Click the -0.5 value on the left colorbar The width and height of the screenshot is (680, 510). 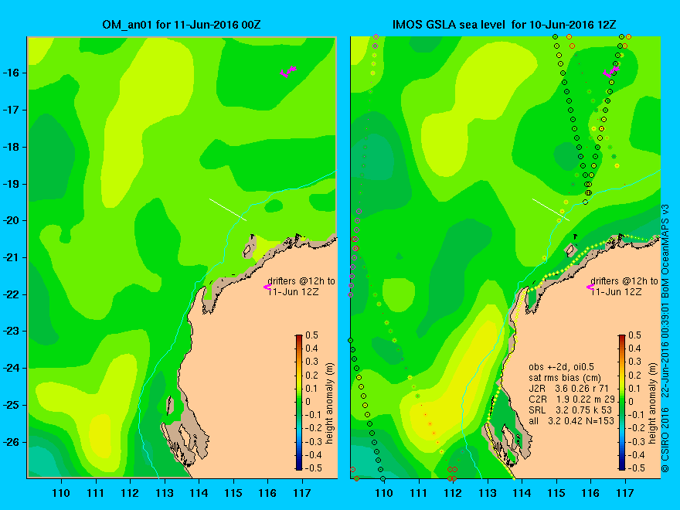pyautogui.click(x=314, y=468)
